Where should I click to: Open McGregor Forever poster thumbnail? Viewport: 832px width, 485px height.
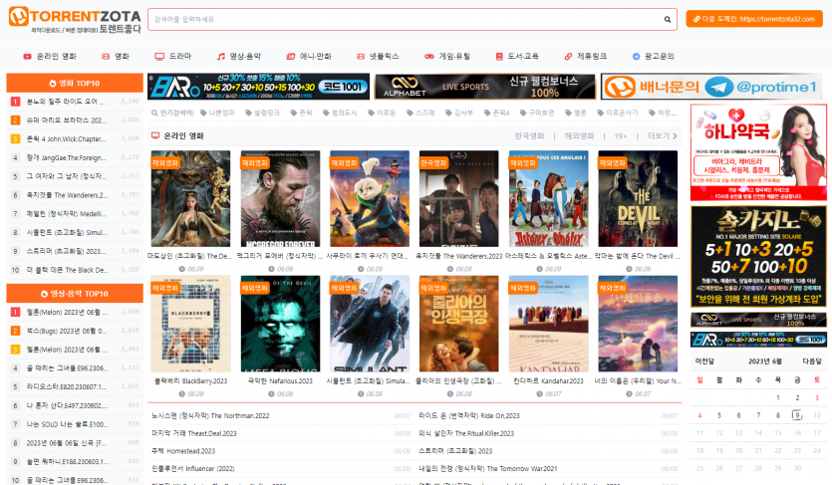pyautogui.click(x=280, y=199)
